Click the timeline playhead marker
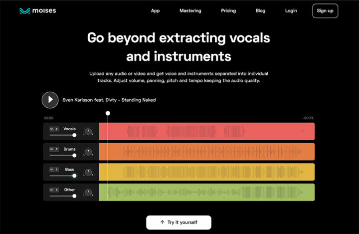Screen dimensions: 359x234 (108, 113)
